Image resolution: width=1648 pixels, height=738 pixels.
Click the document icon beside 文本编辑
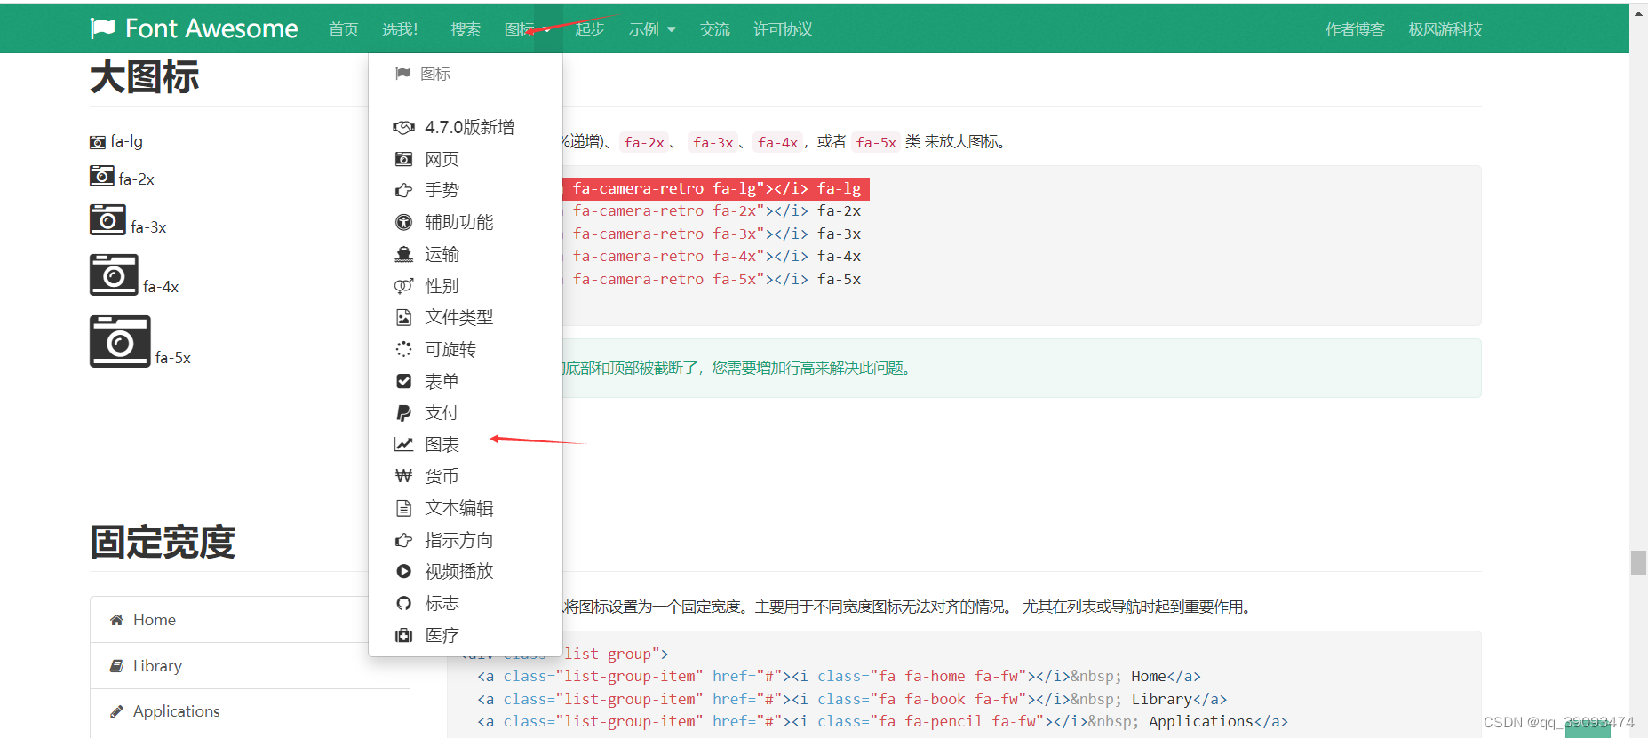pos(403,508)
